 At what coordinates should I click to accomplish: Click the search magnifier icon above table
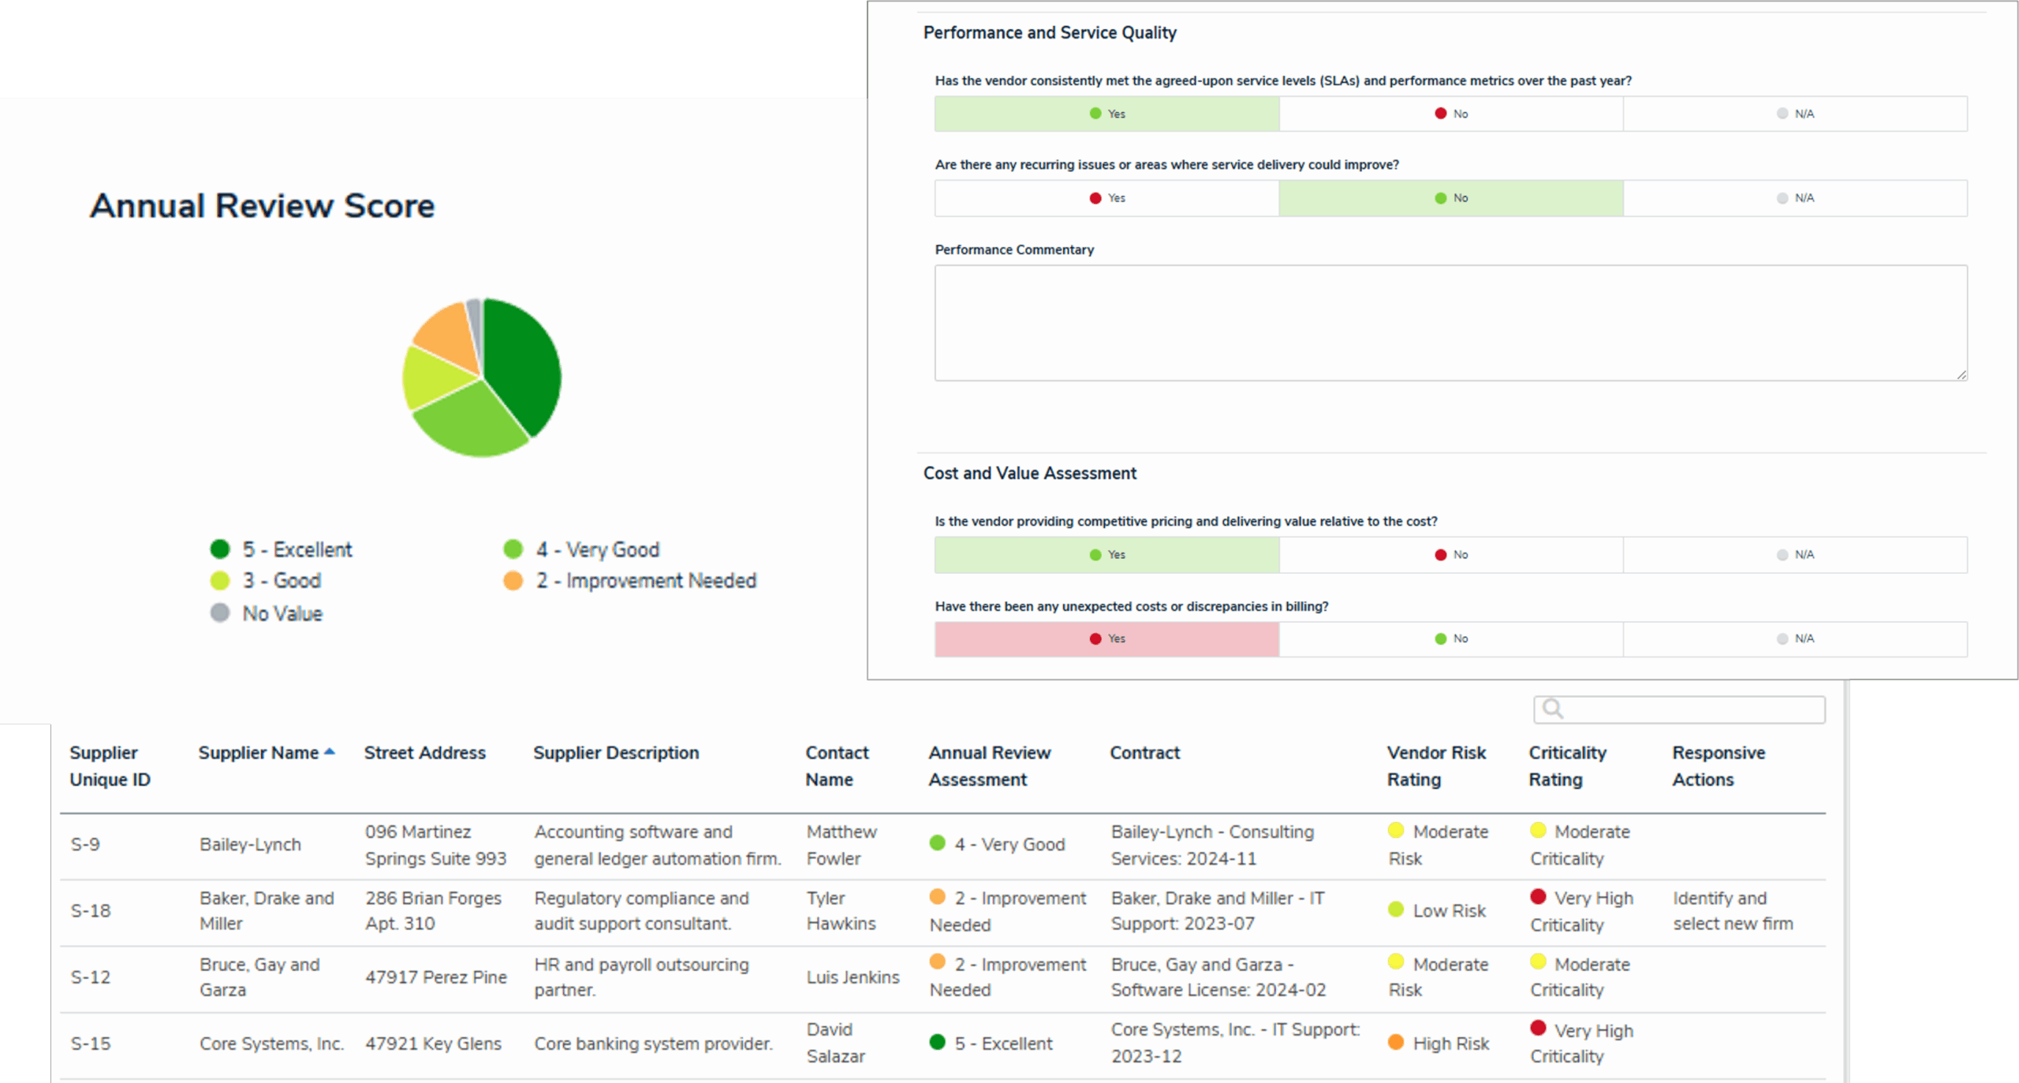pos(1552,709)
